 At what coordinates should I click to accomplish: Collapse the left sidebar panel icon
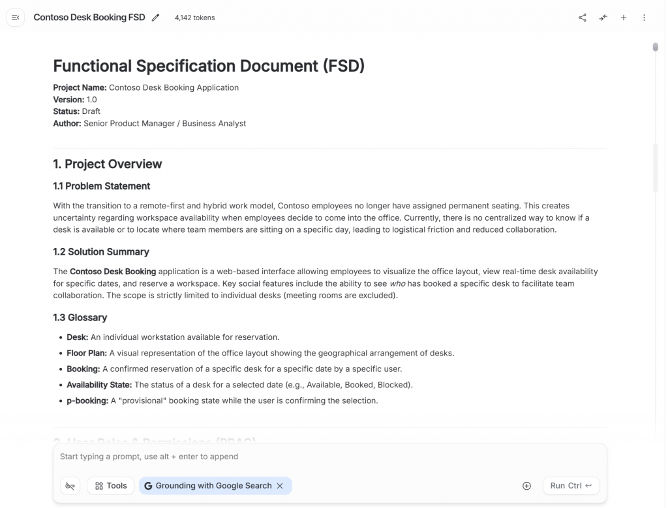[16, 18]
